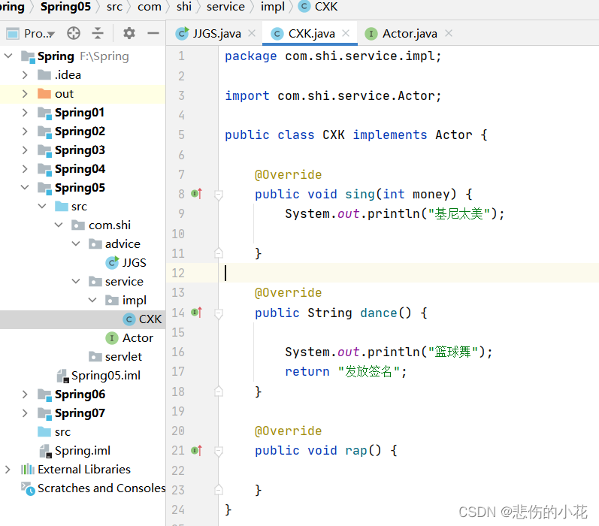Click the implements gutter icon on line 8

point(196,194)
